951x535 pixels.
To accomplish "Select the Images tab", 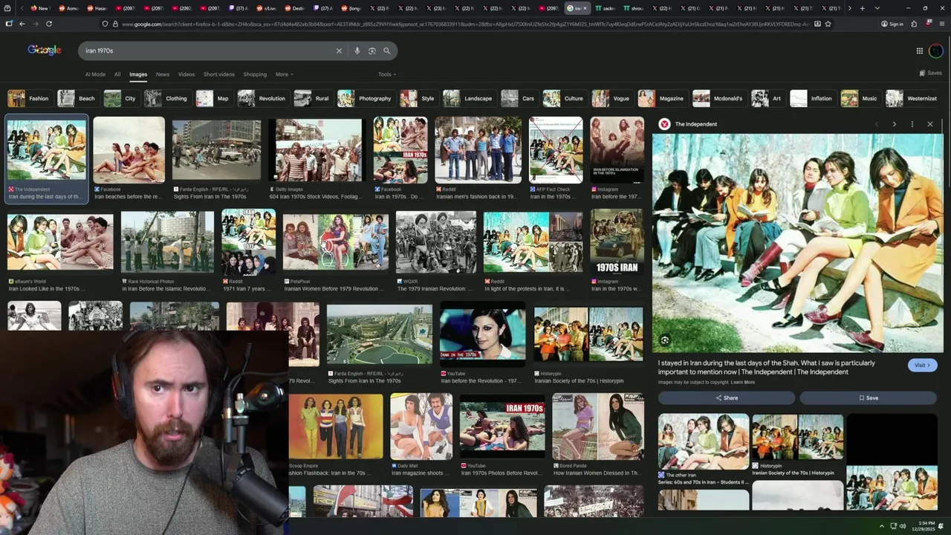I will 138,74.
